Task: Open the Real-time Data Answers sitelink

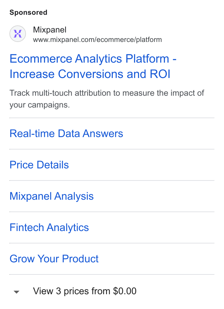Action: 66,134
